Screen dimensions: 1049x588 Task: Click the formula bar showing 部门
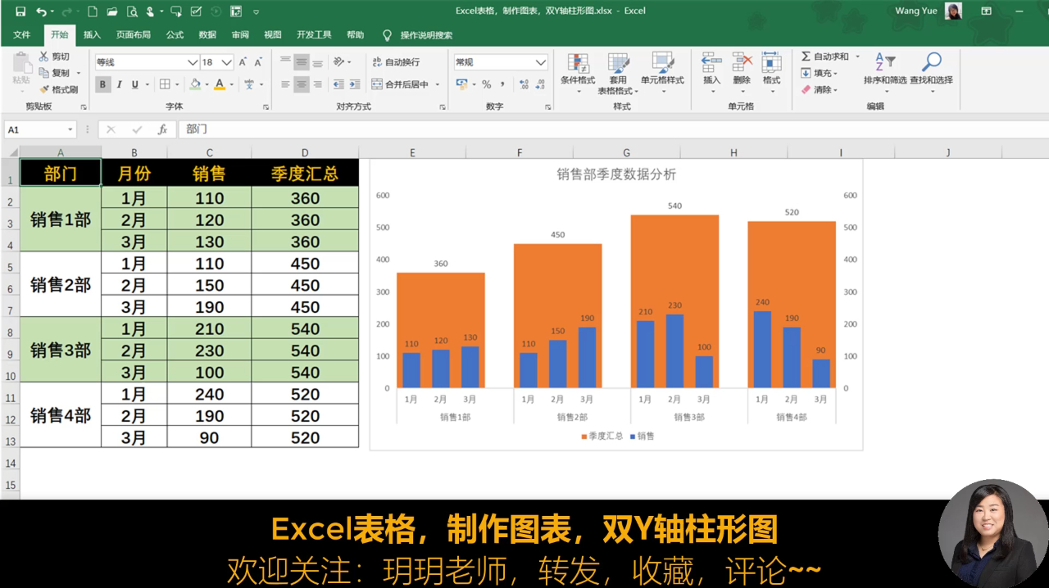coord(612,129)
